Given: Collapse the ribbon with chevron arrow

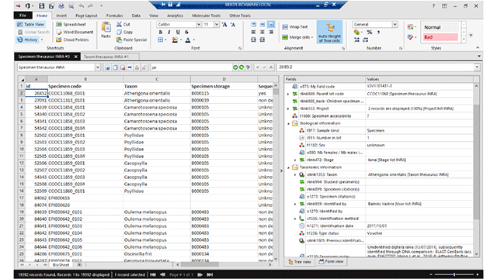Looking at the screenshot, I should point(478,48).
